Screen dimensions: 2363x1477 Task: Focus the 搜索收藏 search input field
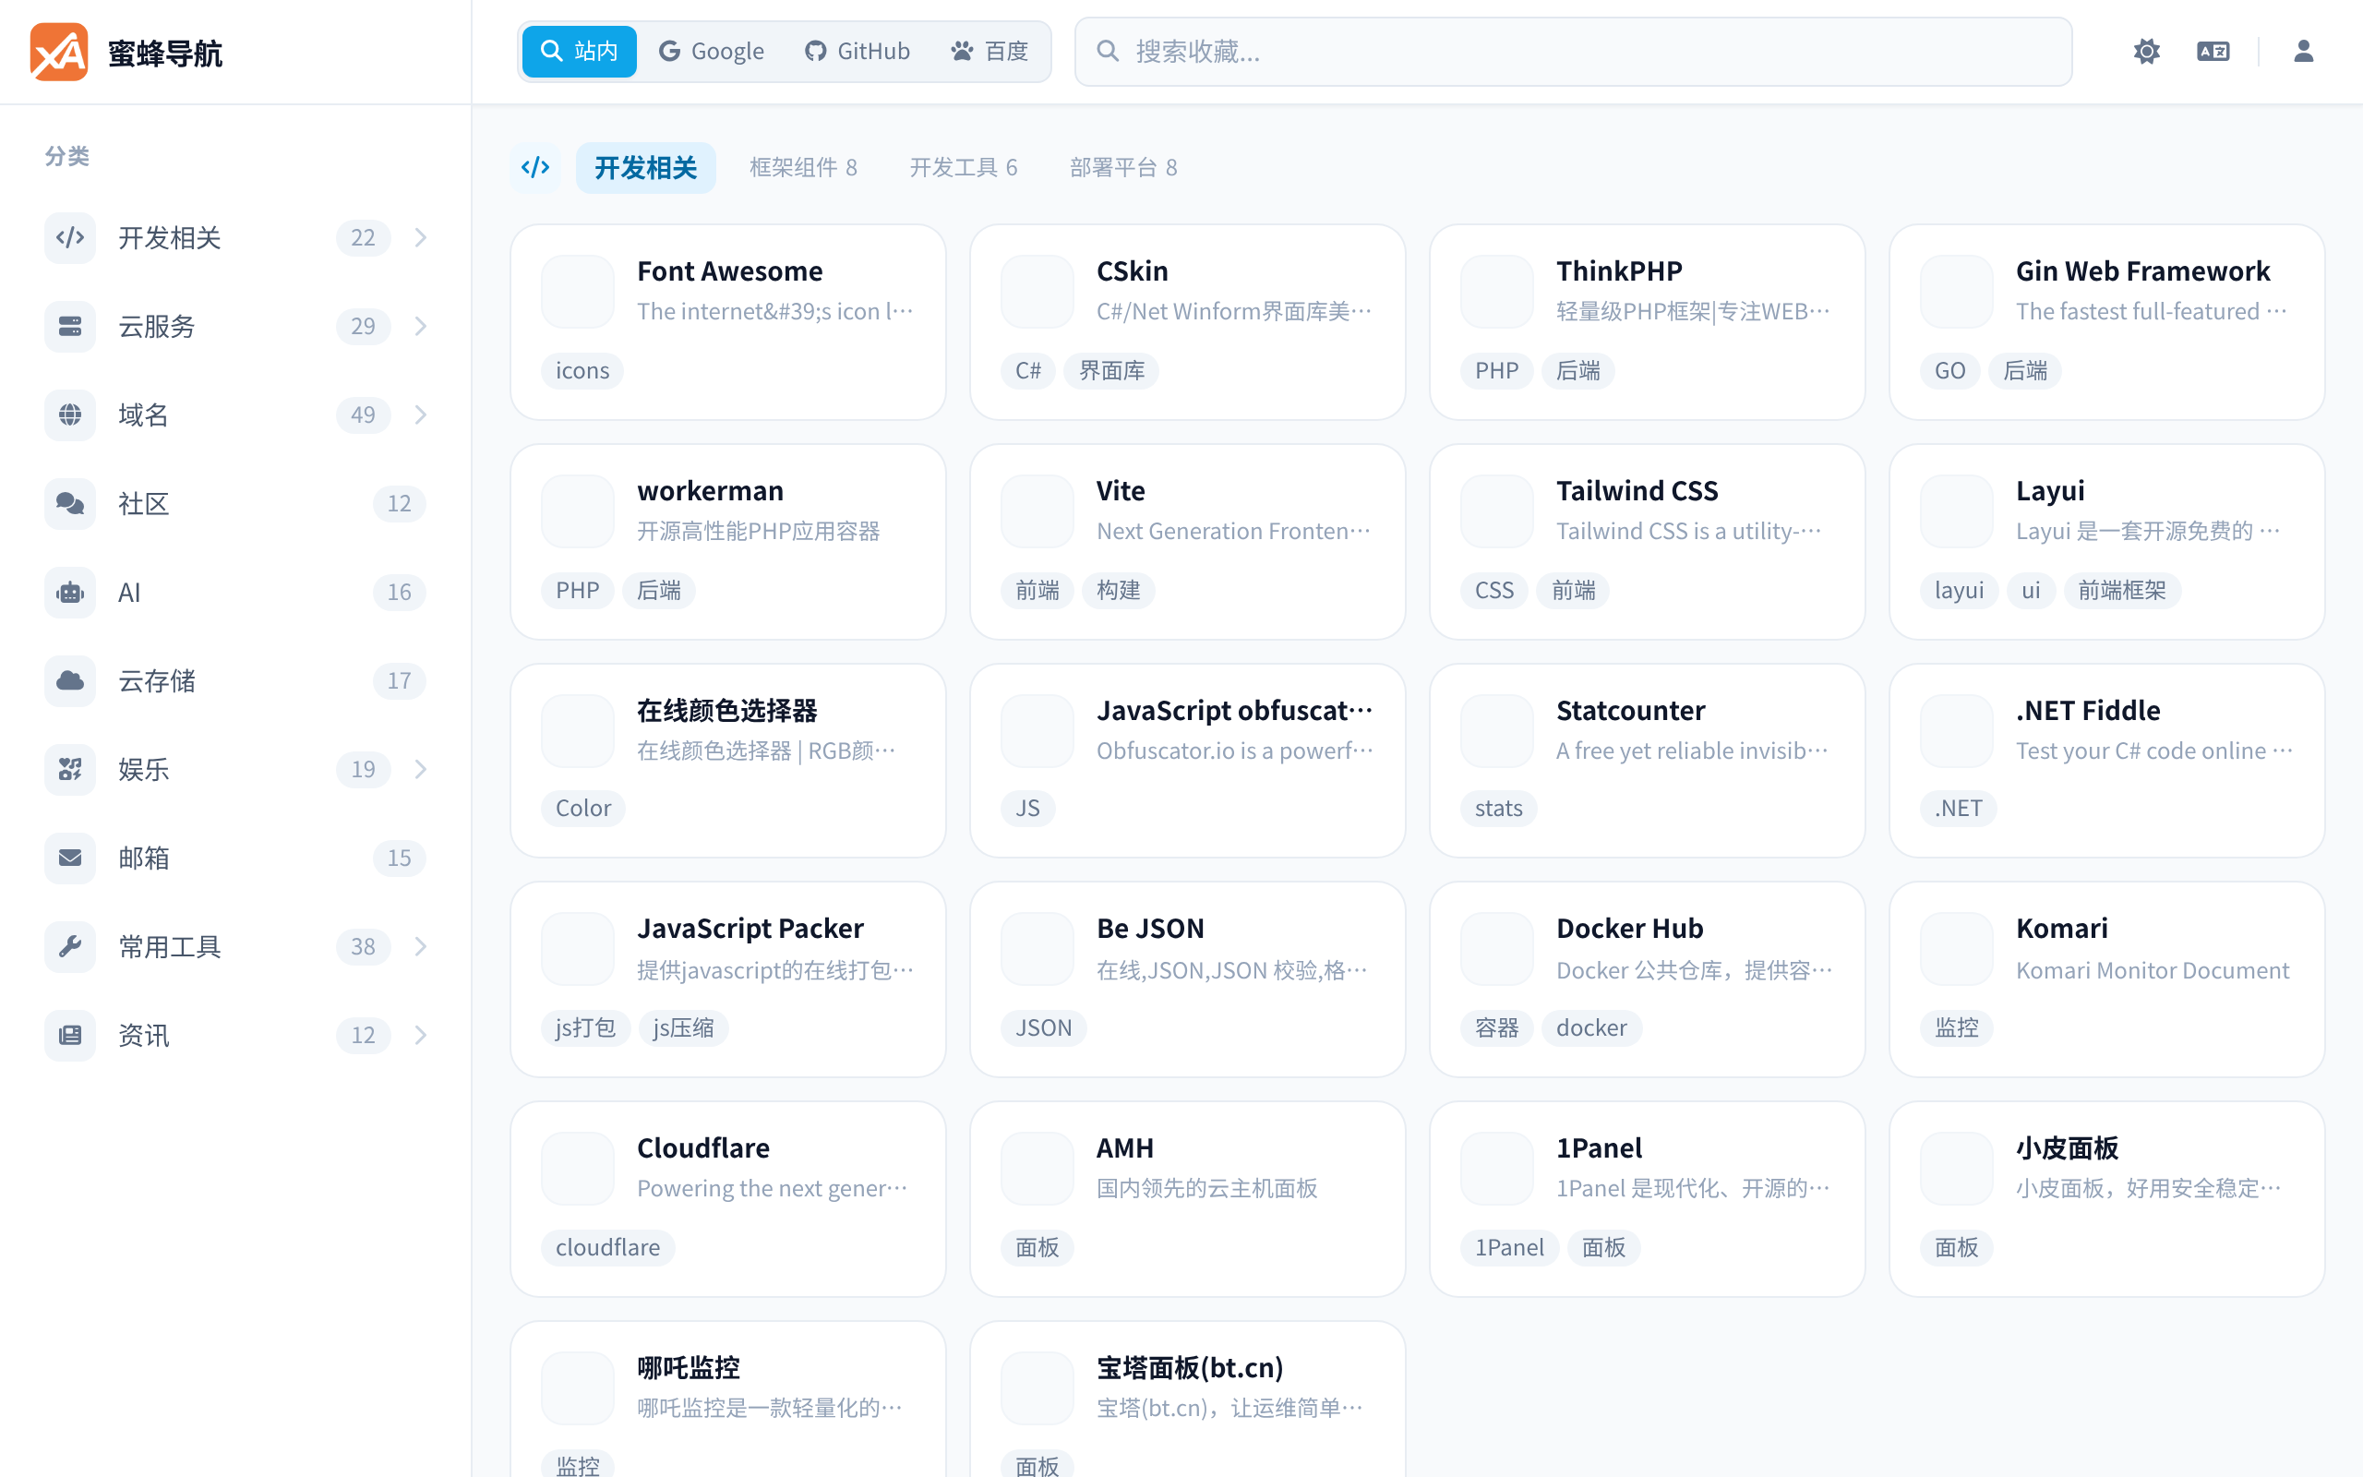pyautogui.click(x=1573, y=51)
